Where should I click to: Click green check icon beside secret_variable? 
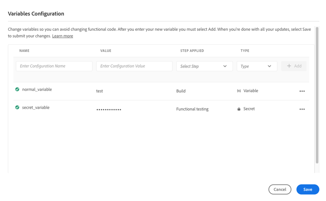[x=17, y=107]
